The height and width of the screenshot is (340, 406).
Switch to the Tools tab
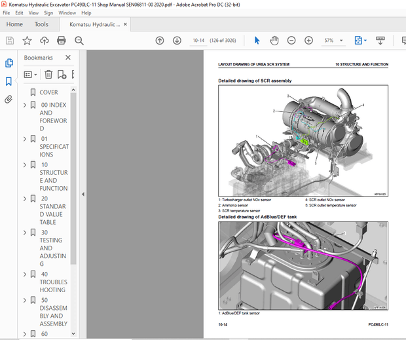tap(41, 24)
